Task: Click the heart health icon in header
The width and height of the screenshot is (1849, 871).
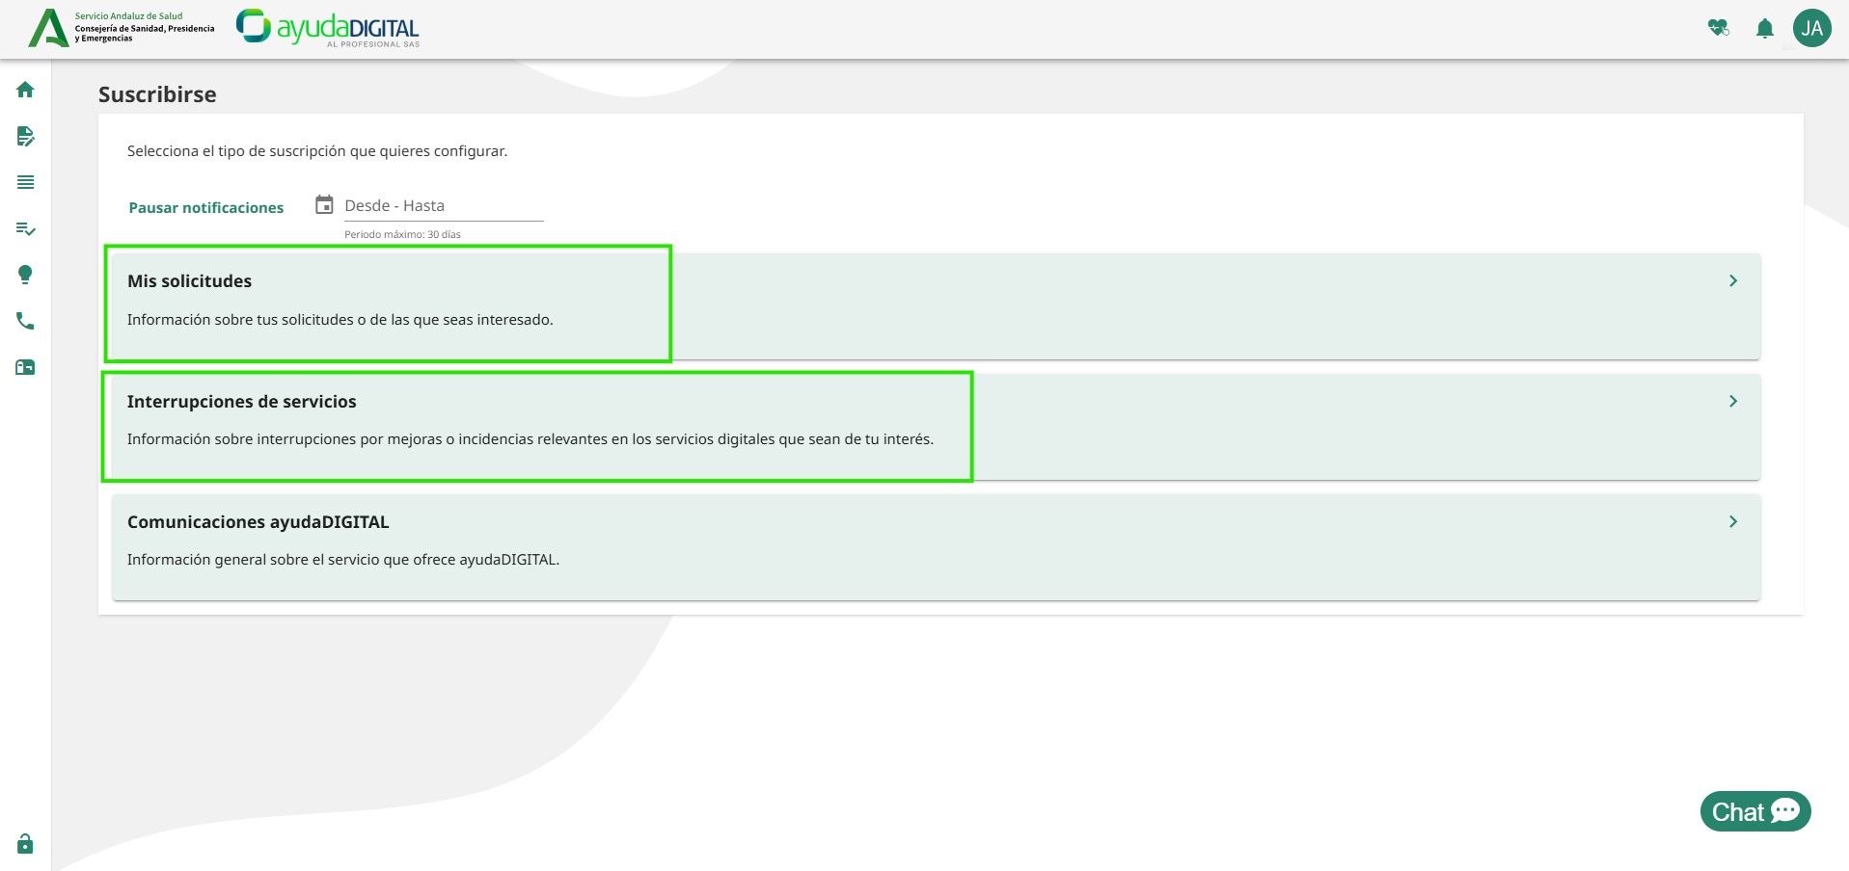Action: click(1719, 28)
